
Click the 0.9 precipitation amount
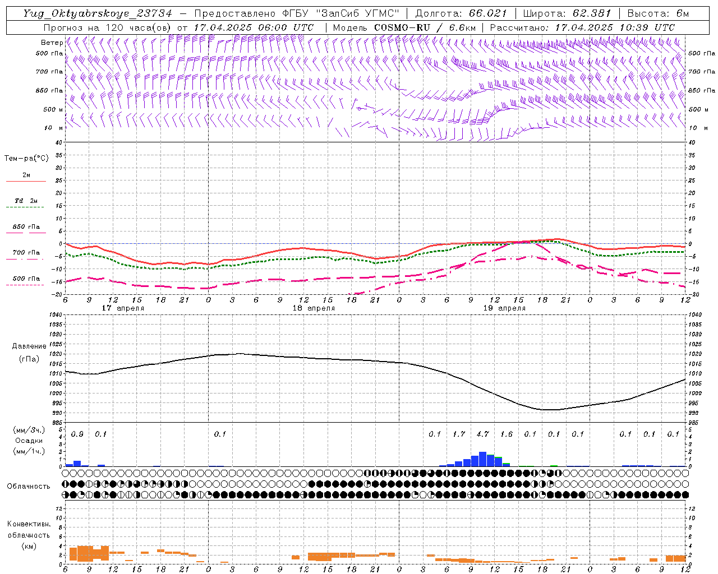(77, 434)
